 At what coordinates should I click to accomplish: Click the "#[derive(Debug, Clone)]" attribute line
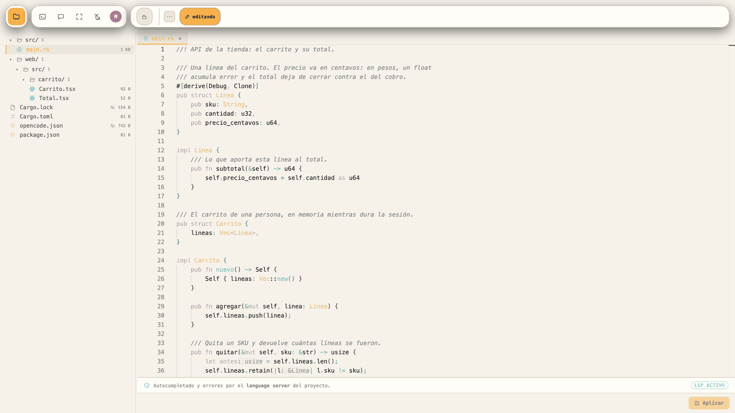pyautogui.click(x=217, y=86)
